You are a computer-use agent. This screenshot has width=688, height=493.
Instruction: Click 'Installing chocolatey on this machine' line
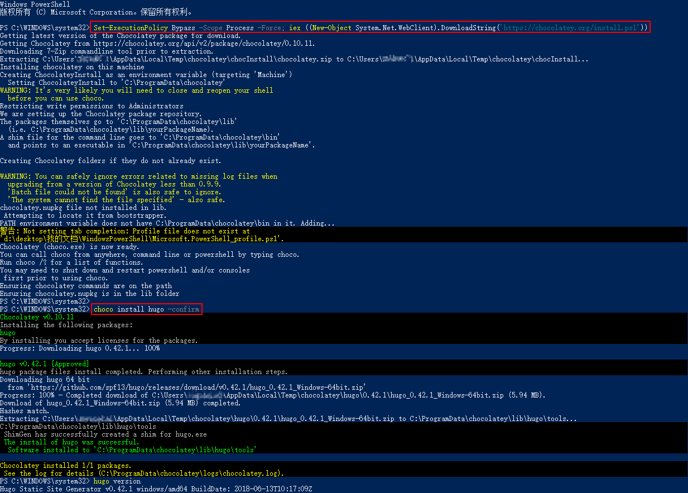[x=72, y=66]
